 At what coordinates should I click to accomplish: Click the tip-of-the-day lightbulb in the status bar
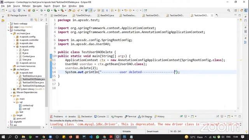pos(246,131)
